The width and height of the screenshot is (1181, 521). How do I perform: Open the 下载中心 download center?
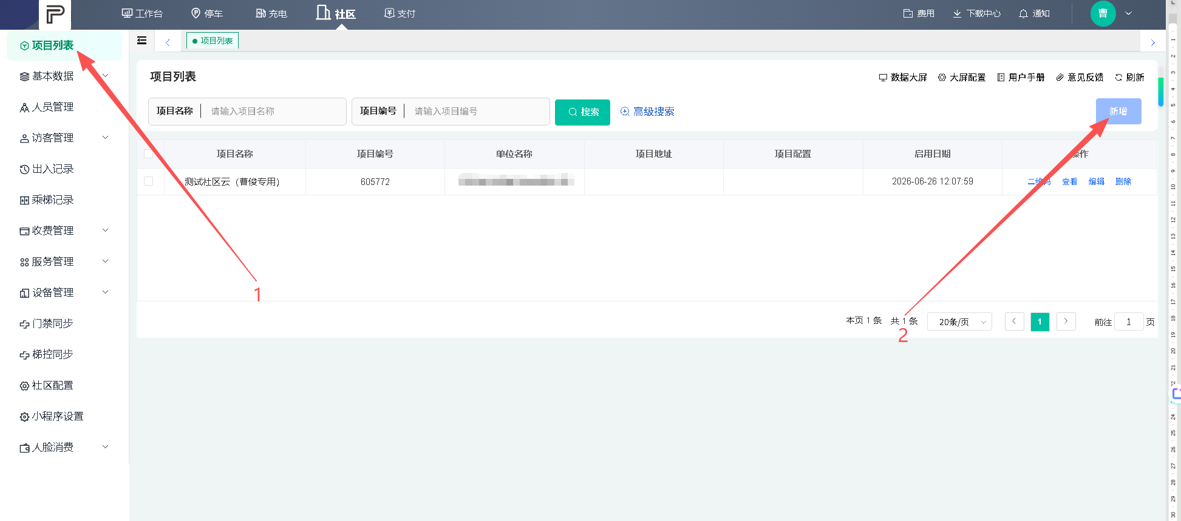pos(976,13)
